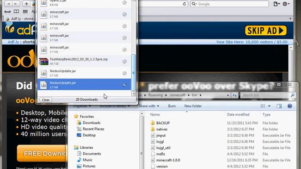The image size is (301, 169).
Task: Open Safari settings gear menu
Action: point(285,4)
